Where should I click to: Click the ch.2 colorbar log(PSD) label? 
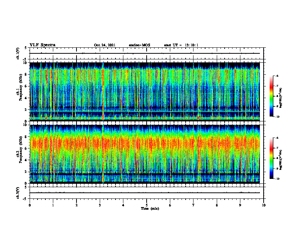point(281,160)
